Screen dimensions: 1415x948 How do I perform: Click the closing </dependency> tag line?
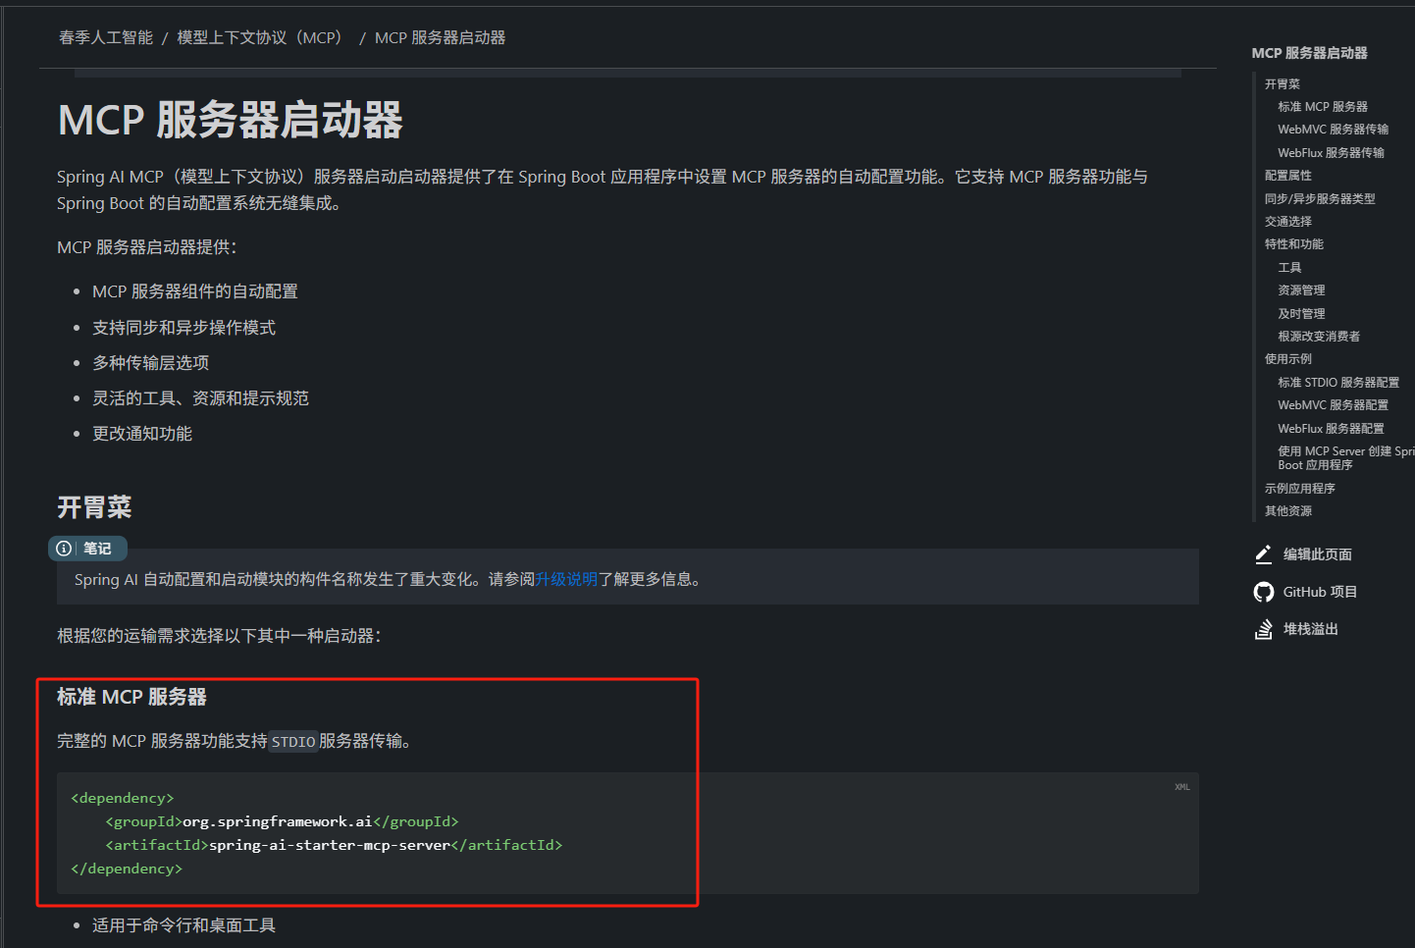127,869
